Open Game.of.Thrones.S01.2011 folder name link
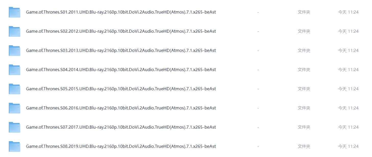Image resolution: width=372 pixels, height=157 pixels. tap(121, 12)
